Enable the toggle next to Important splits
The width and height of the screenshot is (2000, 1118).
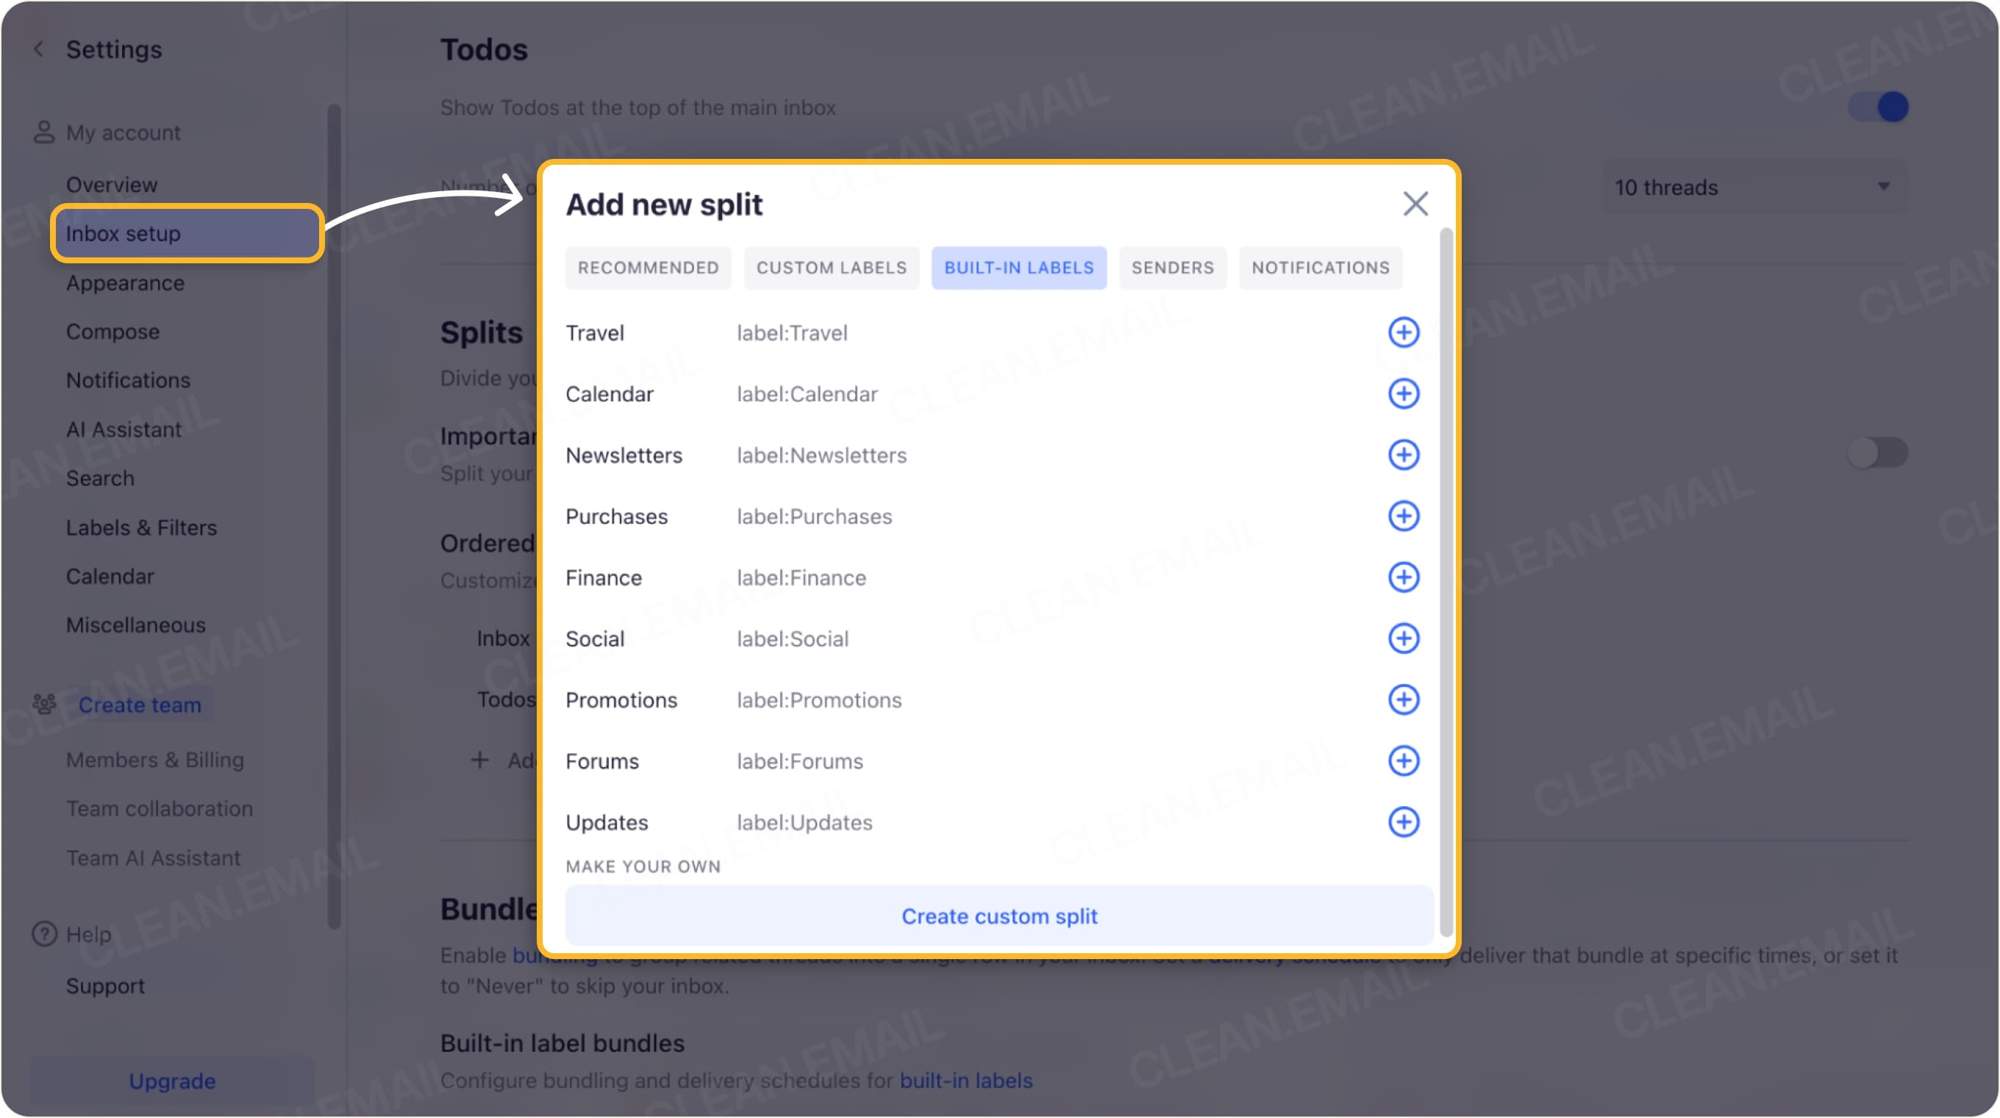pyautogui.click(x=1877, y=452)
